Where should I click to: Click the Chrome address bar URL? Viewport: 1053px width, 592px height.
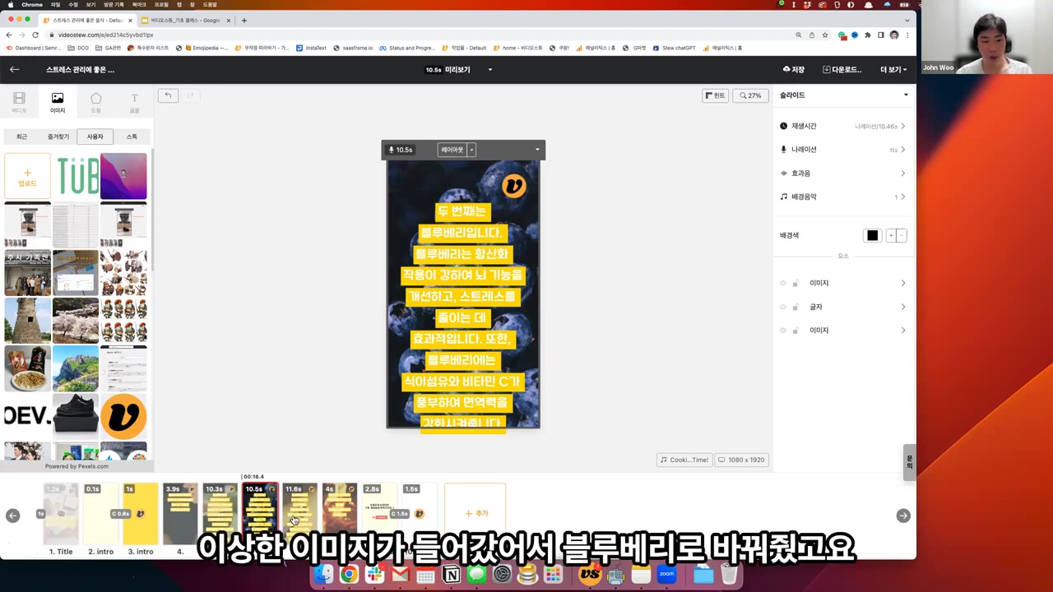click(105, 35)
